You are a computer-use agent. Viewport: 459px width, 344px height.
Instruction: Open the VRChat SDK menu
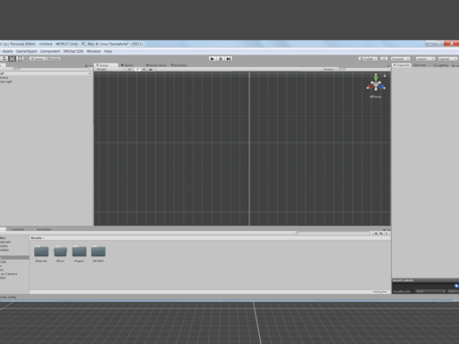74,51
